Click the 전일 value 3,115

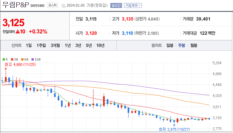[x=91, y=19]
